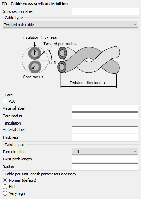Click the Insulation Thickness input field
Screen dimensions: 141x199
tap(105, 137)
